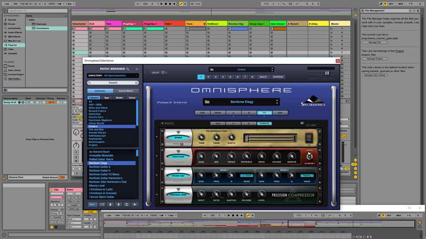This screenshot has width=426, height=239.
Task: Open the Sort dropdown in the patch browser footer
Action: [93, 204]
